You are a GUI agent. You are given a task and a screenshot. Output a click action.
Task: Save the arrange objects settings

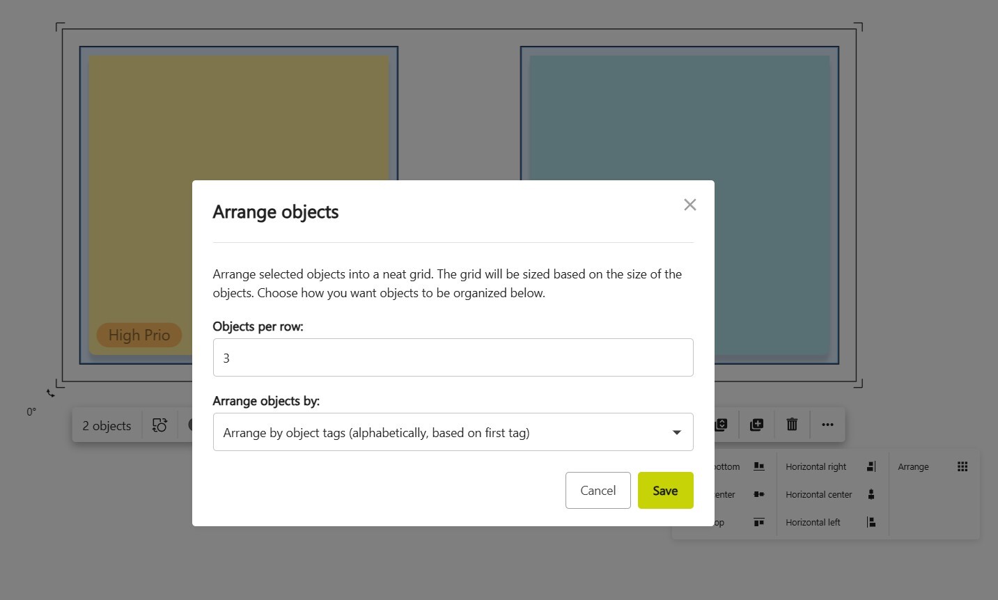[x=664, y=490]
